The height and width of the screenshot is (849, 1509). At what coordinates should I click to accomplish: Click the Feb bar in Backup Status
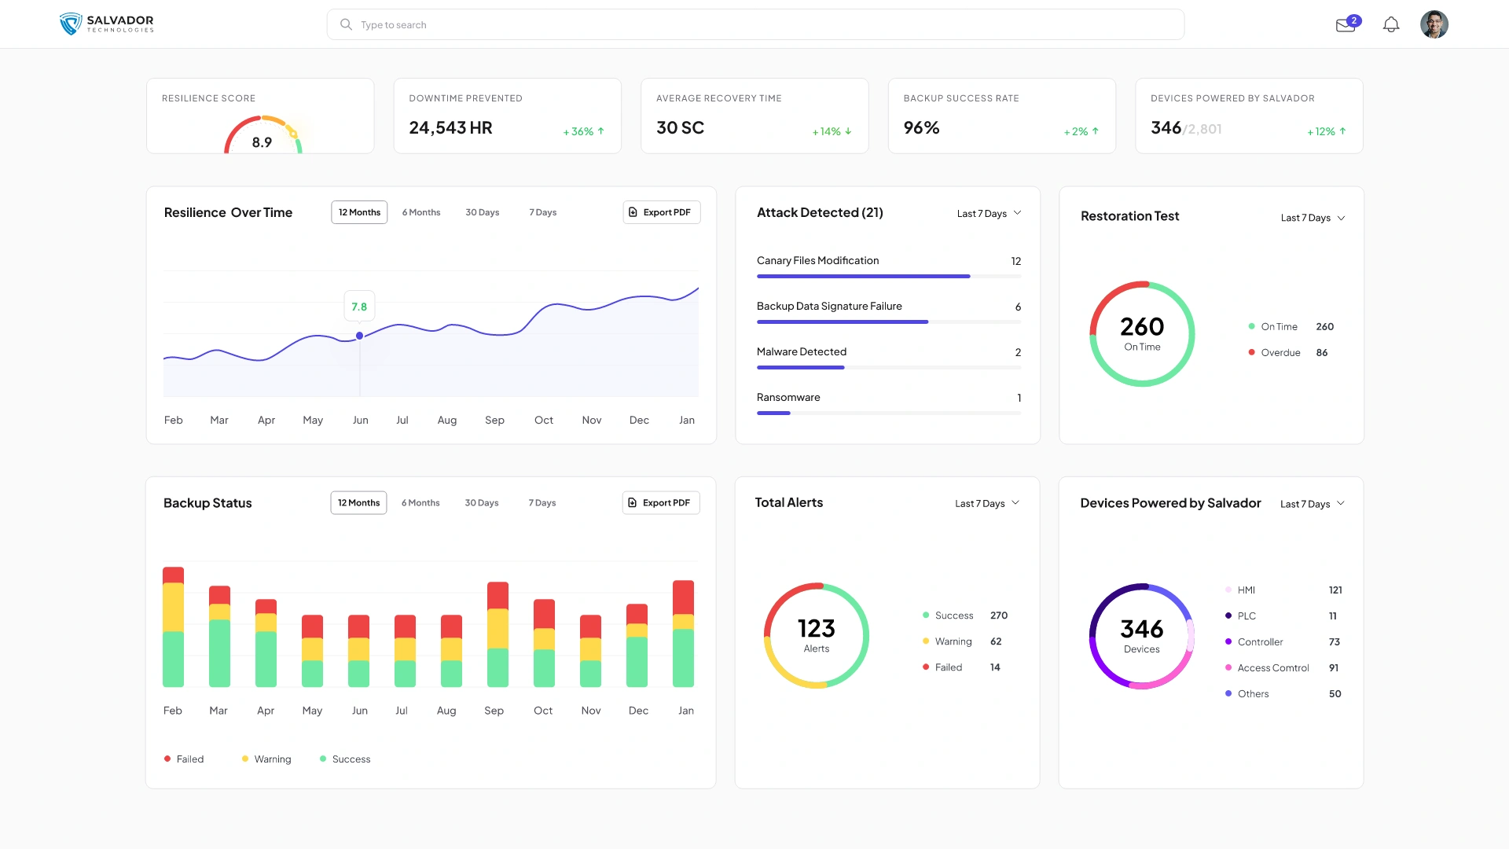click(x=173, y=627)
